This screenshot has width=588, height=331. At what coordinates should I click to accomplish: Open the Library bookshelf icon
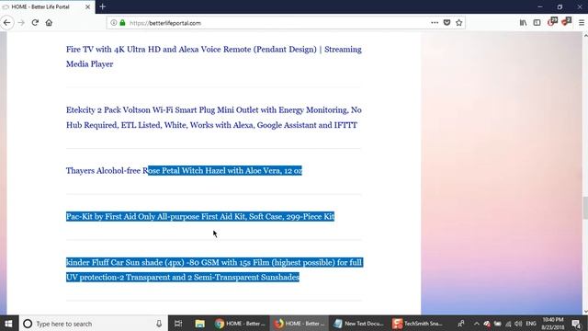click(x=523, y=23)
